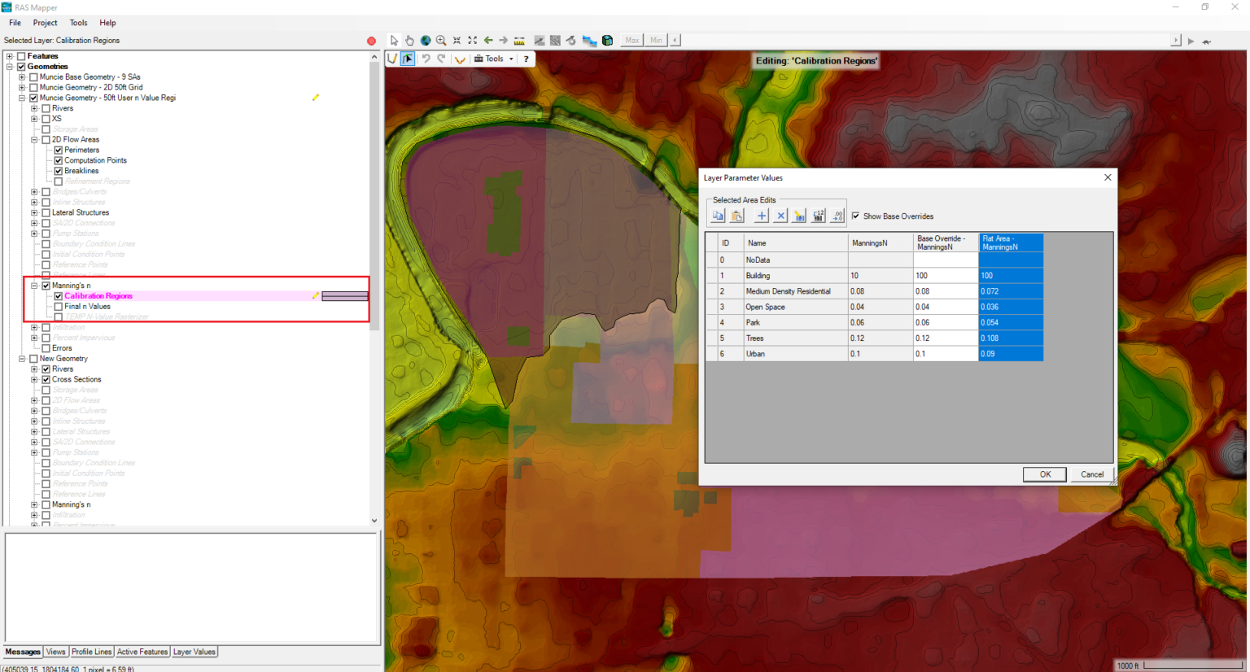Open the editing help question mark
This screenshot has width=1250, height=672.
[527, 59]
